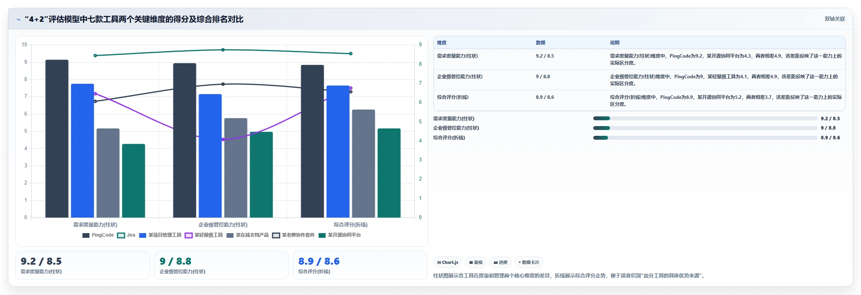Click the dark PingCode bar in 需求度量能力 group
The width and height of the screenshot is (861, 295).
(57, 139)
